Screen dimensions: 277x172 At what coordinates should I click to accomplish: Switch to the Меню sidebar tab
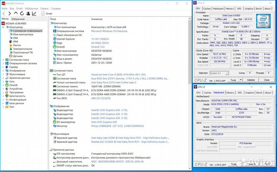(5, 19)
